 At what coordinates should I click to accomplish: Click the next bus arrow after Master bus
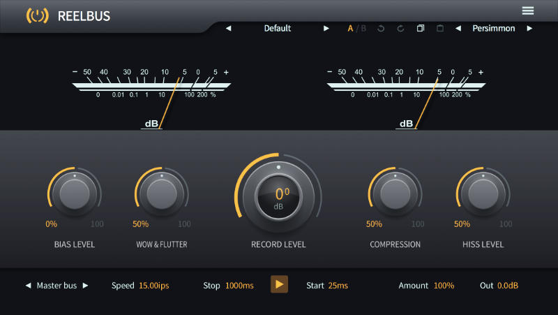(x=85, y=286)
